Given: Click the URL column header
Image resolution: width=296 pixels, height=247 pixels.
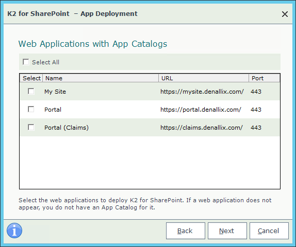Looking at the screenshot, I should (x=204, y=78).
